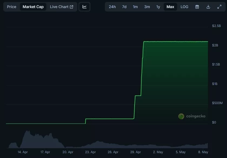Choose the 1m time range
Image resolution: width=227 pixels, height=158 pixels.
(135, 7)
